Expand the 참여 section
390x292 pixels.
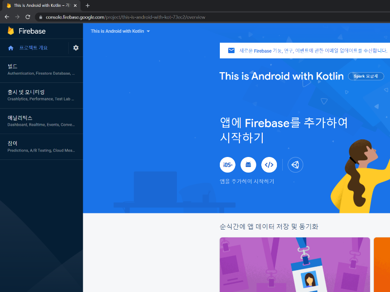pyautogui.click(x=41, y=147)
